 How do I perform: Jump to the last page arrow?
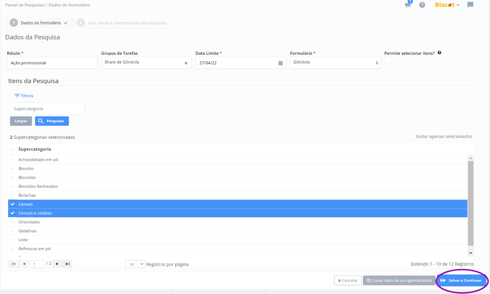[67, 264]
